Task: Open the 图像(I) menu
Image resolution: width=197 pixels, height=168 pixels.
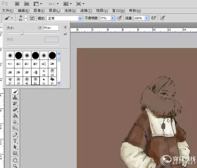Action: coord(39,11)
